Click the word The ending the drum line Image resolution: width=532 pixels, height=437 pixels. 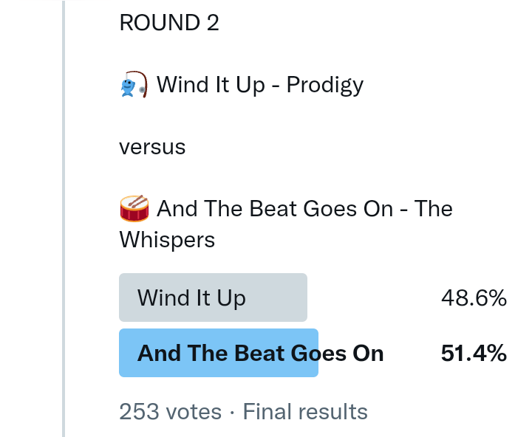pos(433,209)
